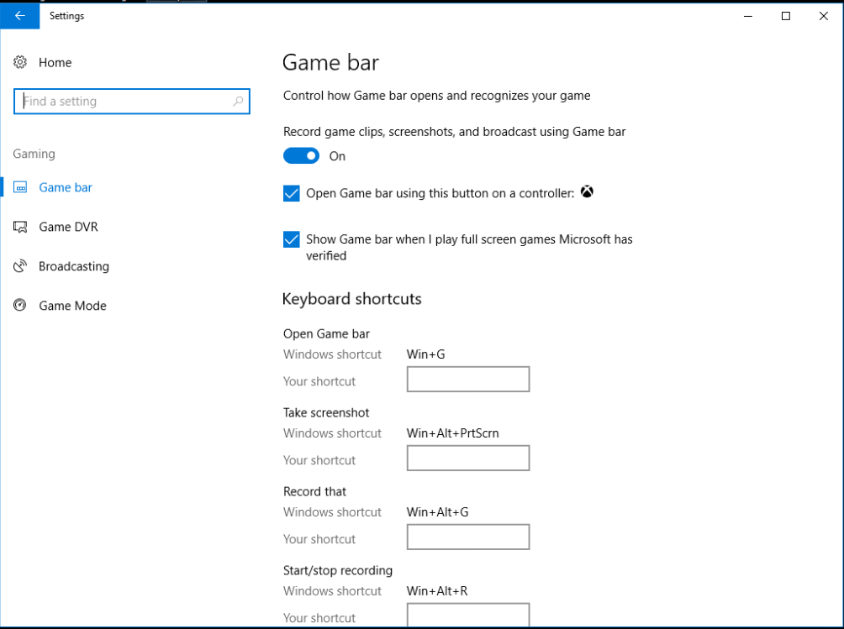Select the Broadcasting sidebar icon
844x629 pixels.
click(20, 266)
